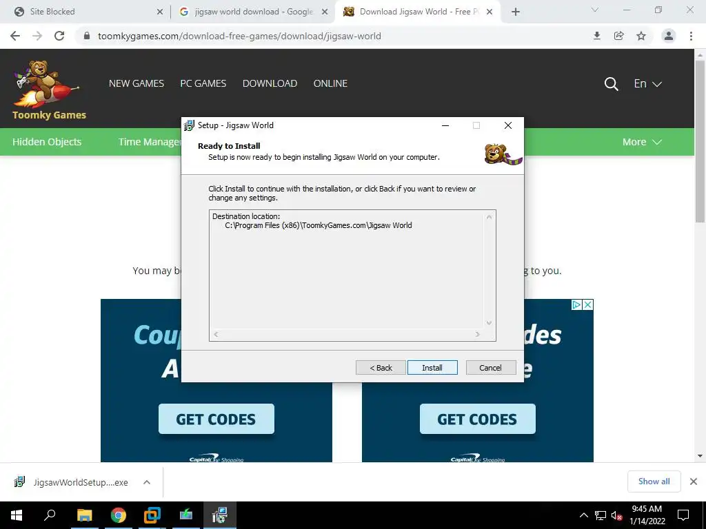Click the site search magnifier icon

611,83
